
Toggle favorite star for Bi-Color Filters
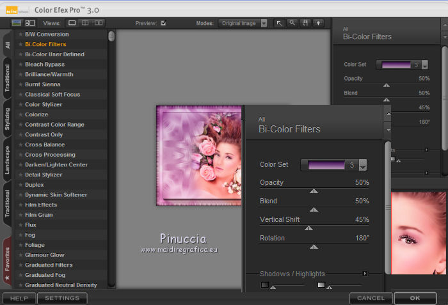[x=20, y=44]
